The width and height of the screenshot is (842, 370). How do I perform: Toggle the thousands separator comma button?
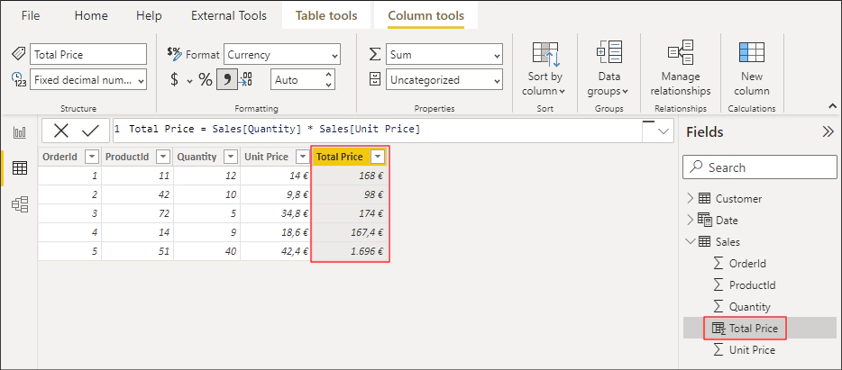(x=226, y=80)
